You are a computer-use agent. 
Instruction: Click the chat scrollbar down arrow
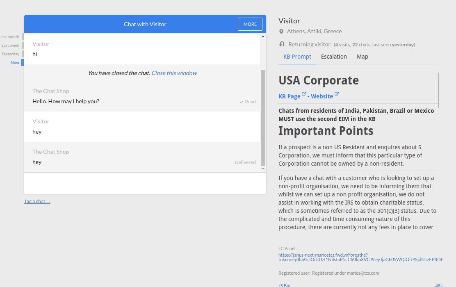pyautogui.click(x=263, y=169)
